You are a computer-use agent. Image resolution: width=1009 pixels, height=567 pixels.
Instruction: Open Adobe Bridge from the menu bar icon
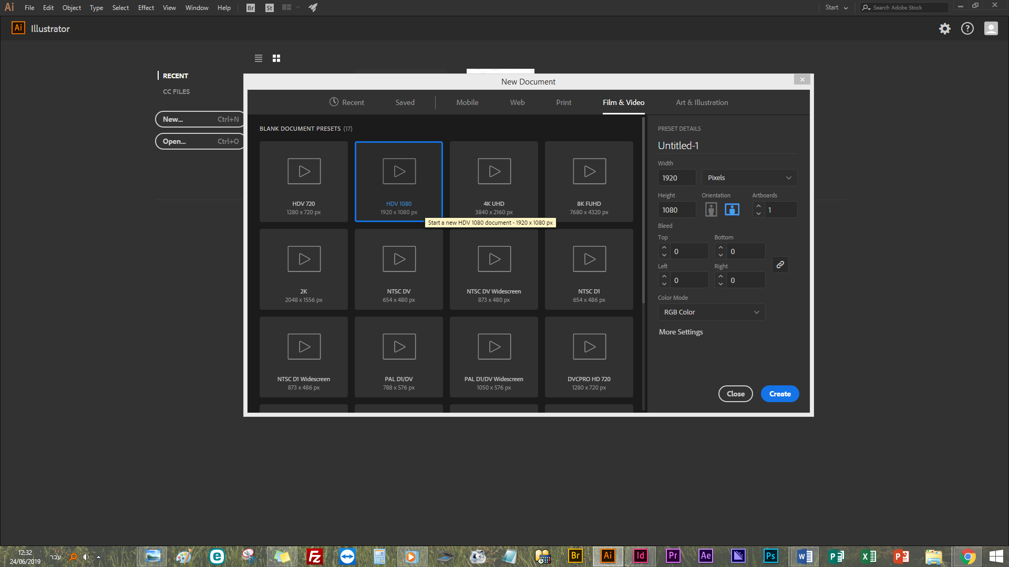tap(251, 8)
